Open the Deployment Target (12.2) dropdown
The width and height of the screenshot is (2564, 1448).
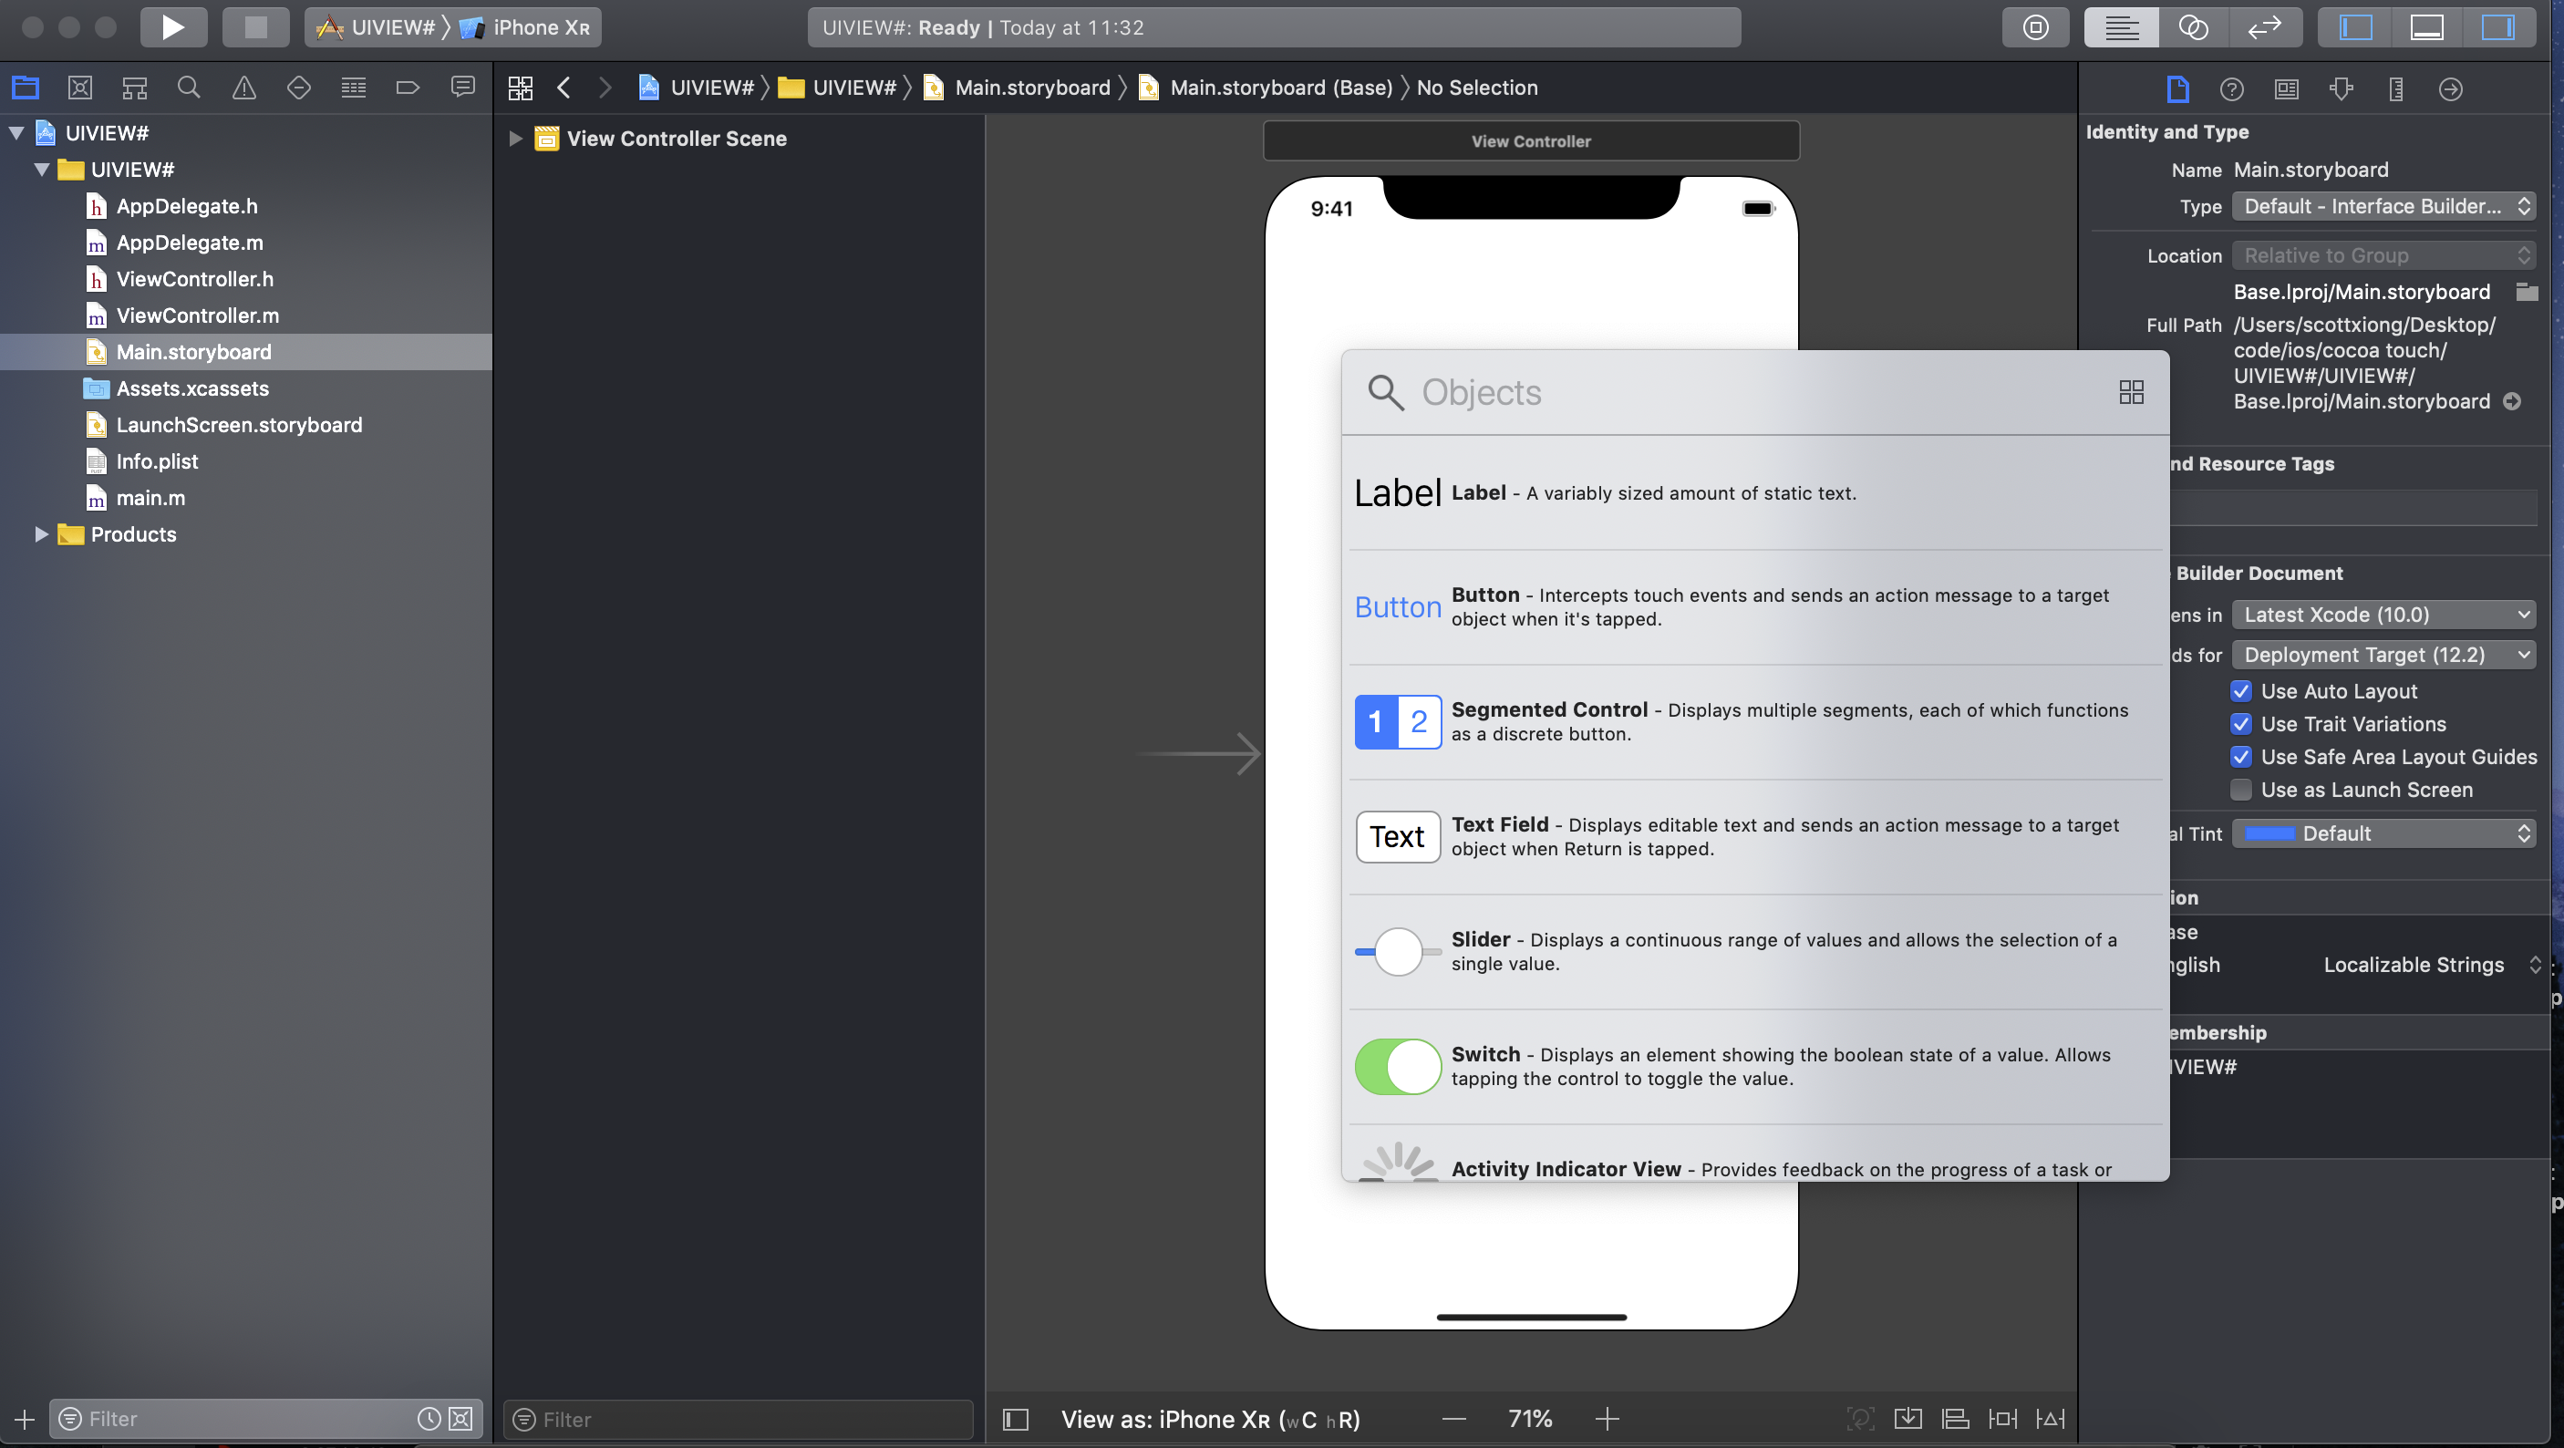pos(2383,655)
